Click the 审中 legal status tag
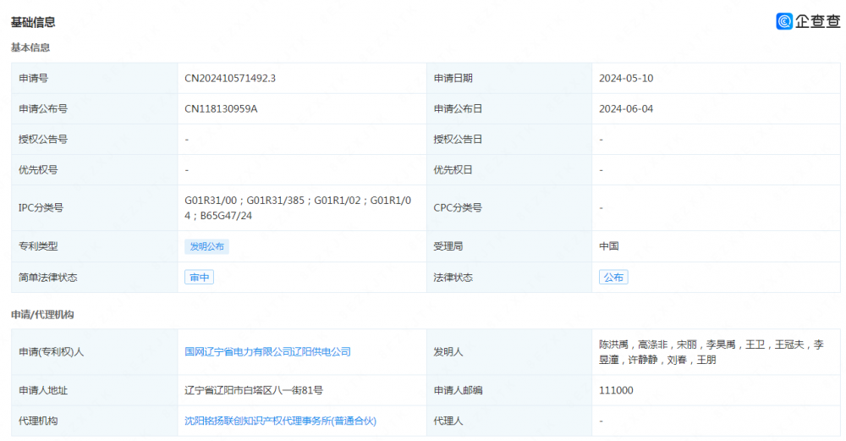The width and height of the screenshot is (846, 441). 199,278
